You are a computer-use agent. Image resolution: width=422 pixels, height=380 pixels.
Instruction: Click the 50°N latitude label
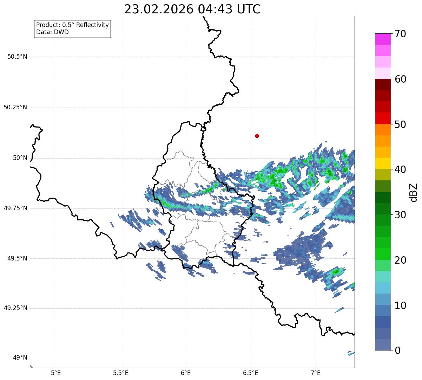(x=20, y=158)
